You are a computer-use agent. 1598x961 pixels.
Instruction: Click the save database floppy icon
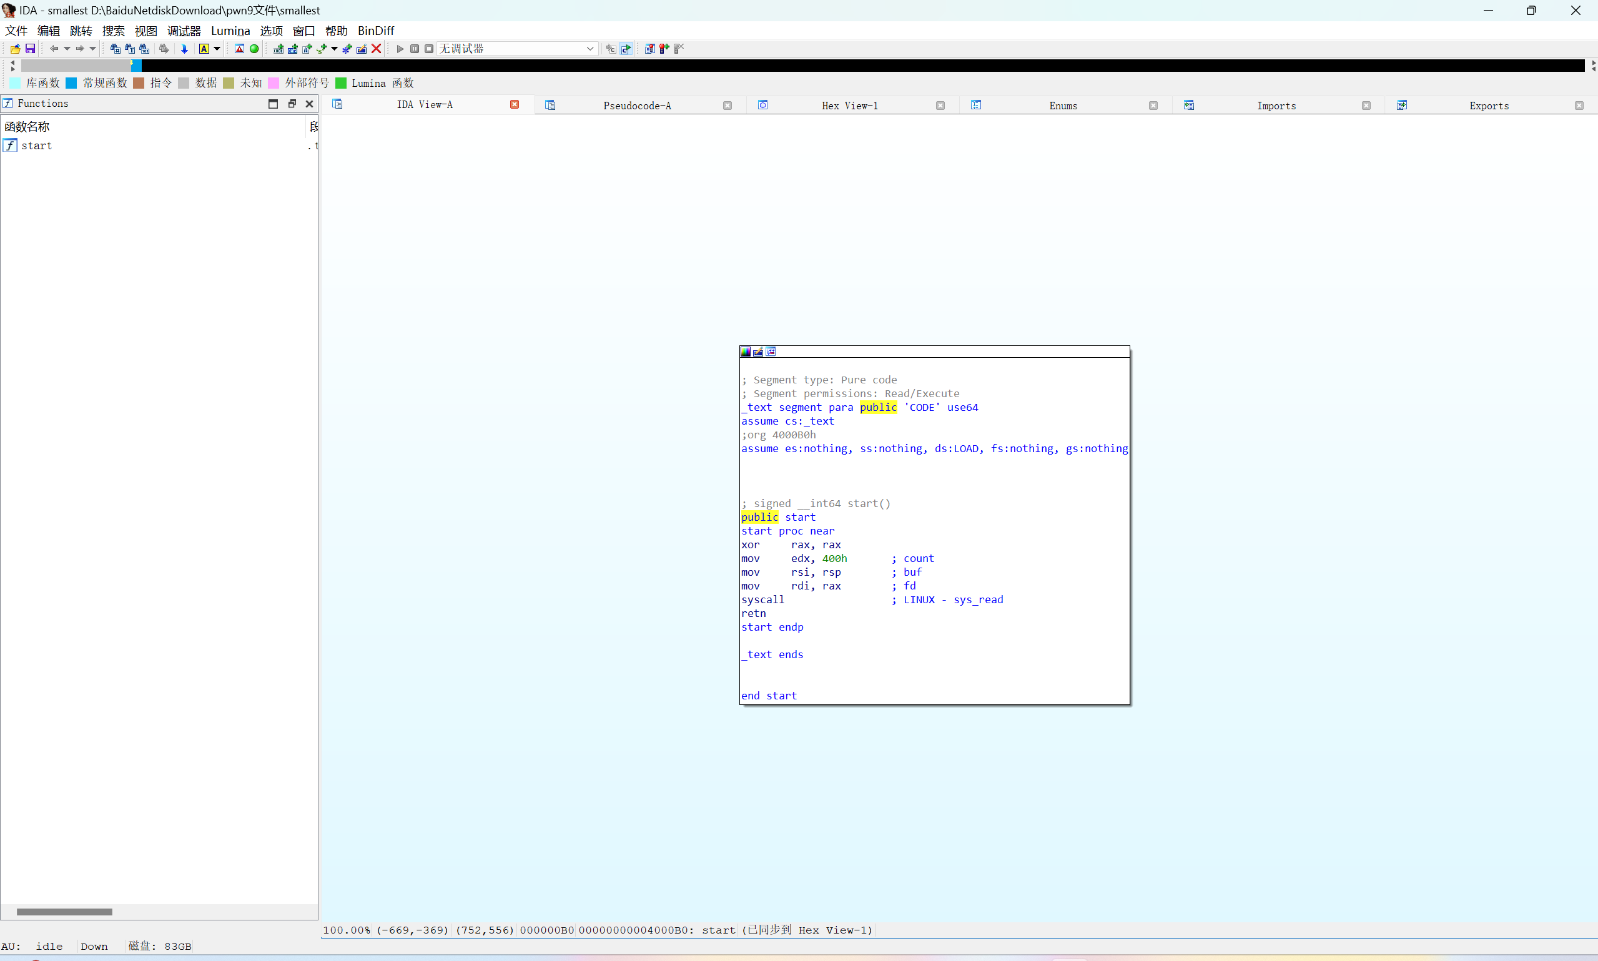pos(30,49)
